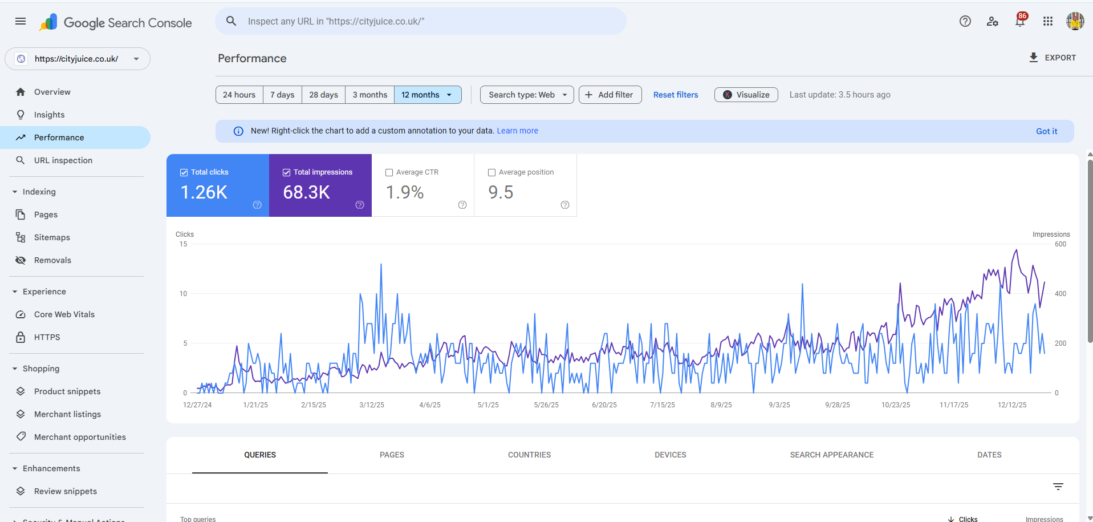Click the Total clicks help icon
The image size is (1093, 522).
[257, 205]
